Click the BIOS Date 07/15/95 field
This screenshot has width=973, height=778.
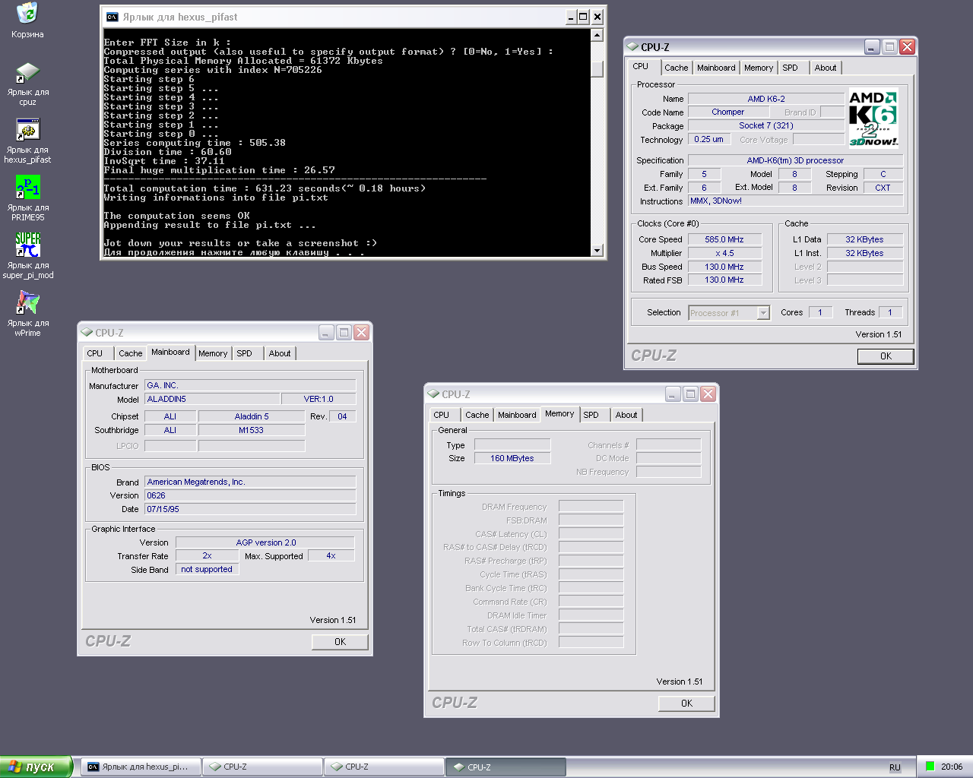[250, 509]
